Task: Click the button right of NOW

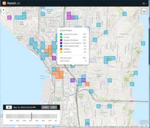Action: 54,107
